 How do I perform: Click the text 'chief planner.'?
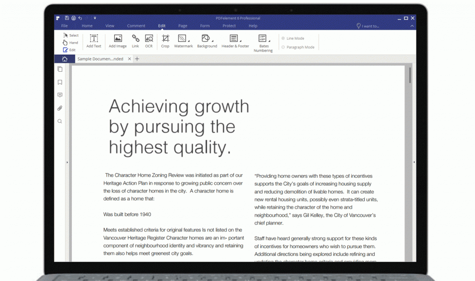pyautogui.click(x=269, y=223)
